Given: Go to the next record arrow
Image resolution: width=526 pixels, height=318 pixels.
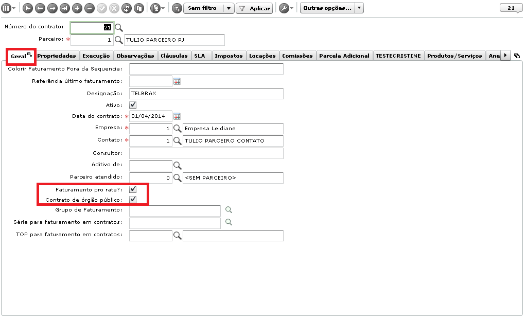Looking at the screenshot, I should 52,8.
